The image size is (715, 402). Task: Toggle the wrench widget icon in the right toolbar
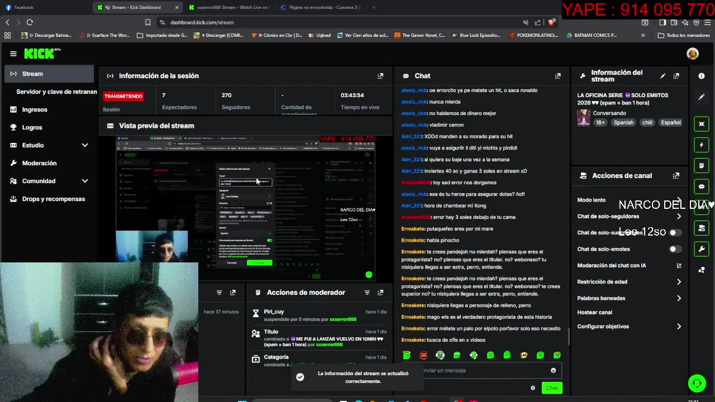click(x=702, y=248)
